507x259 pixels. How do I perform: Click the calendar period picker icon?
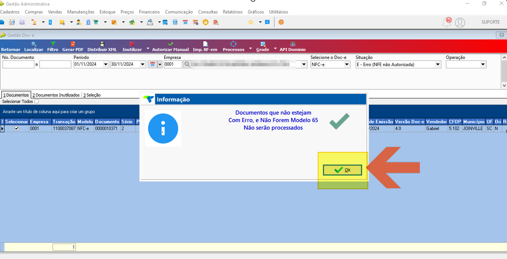point(152,64)
